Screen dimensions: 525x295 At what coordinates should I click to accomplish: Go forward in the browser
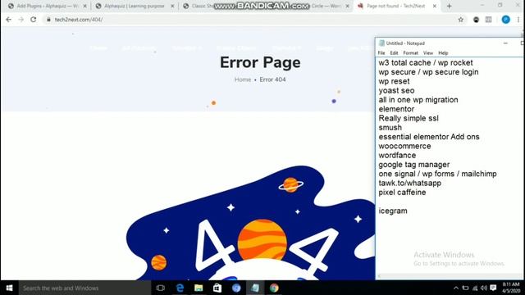coord(21,20)
